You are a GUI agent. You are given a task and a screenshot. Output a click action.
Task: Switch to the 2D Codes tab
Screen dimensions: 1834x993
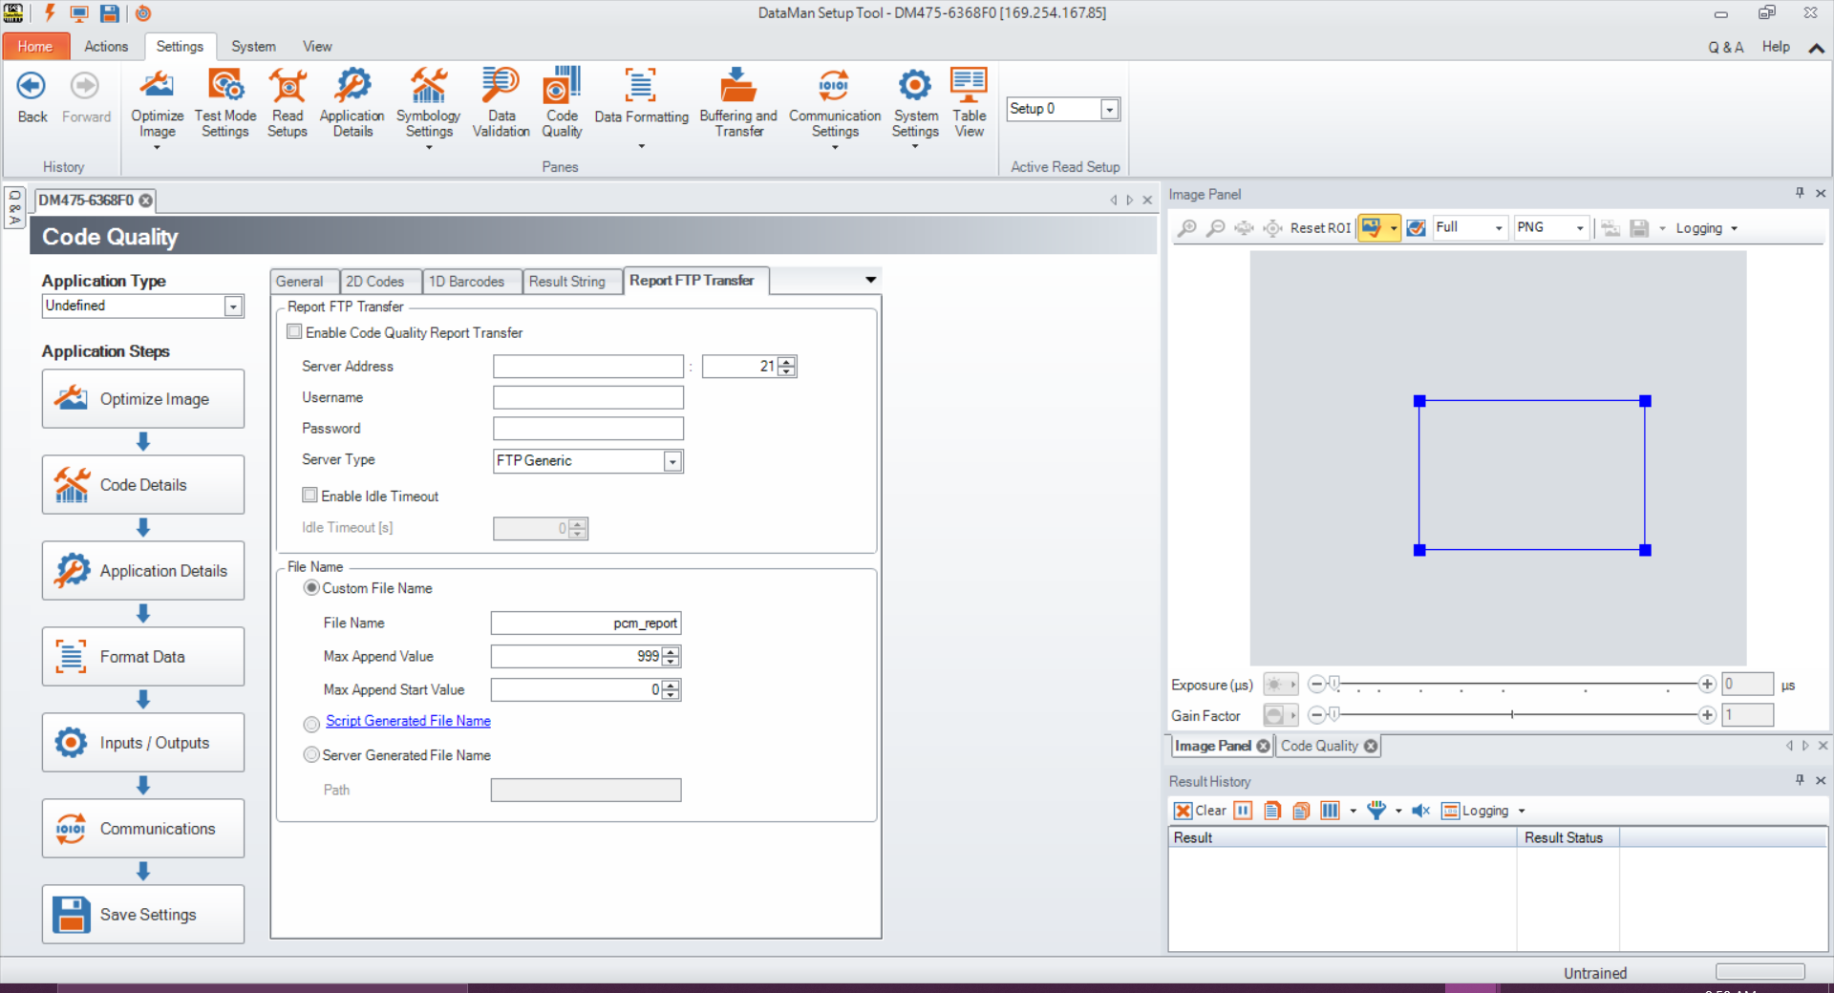point(374,282)
